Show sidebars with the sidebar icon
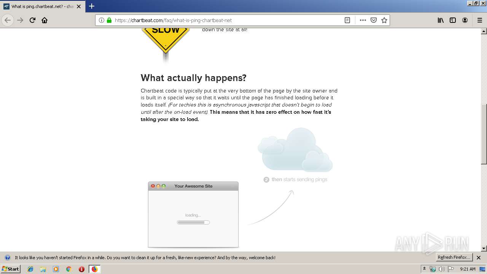487x274 pixels. pyautogui.click(x=453, y=20)
